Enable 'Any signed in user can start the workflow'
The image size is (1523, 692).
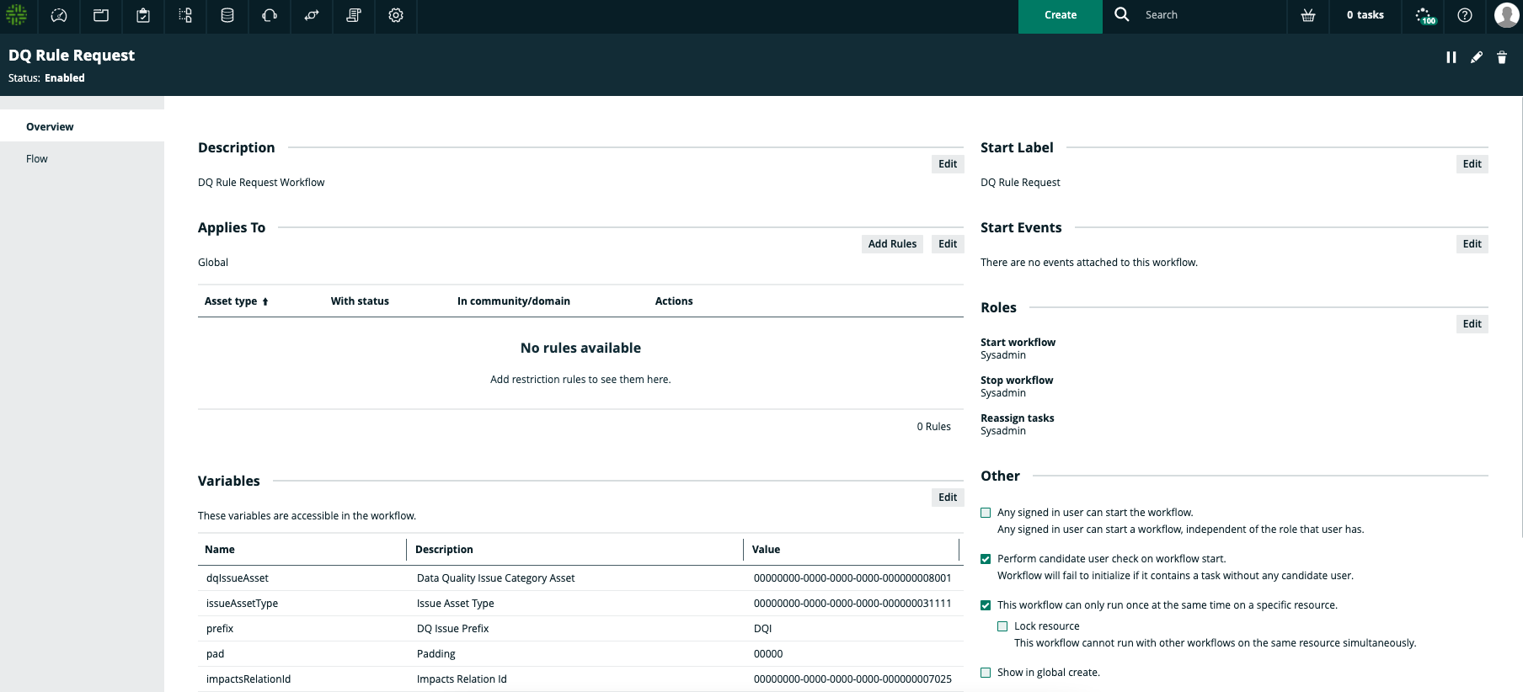(x=986, y=513)
